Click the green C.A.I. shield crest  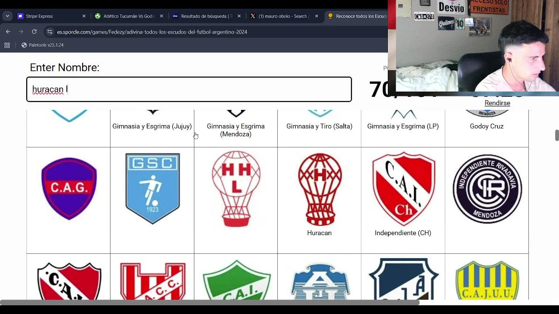236,280
